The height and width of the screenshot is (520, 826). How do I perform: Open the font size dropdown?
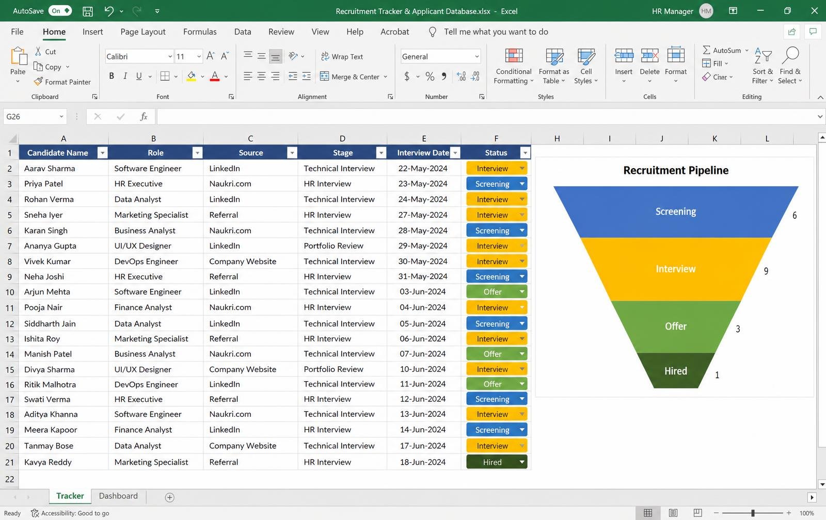(x=199, y=56)
